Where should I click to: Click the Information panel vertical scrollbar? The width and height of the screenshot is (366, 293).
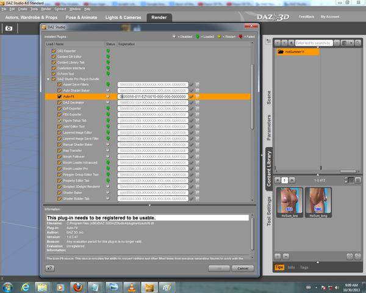click(252, 234)
